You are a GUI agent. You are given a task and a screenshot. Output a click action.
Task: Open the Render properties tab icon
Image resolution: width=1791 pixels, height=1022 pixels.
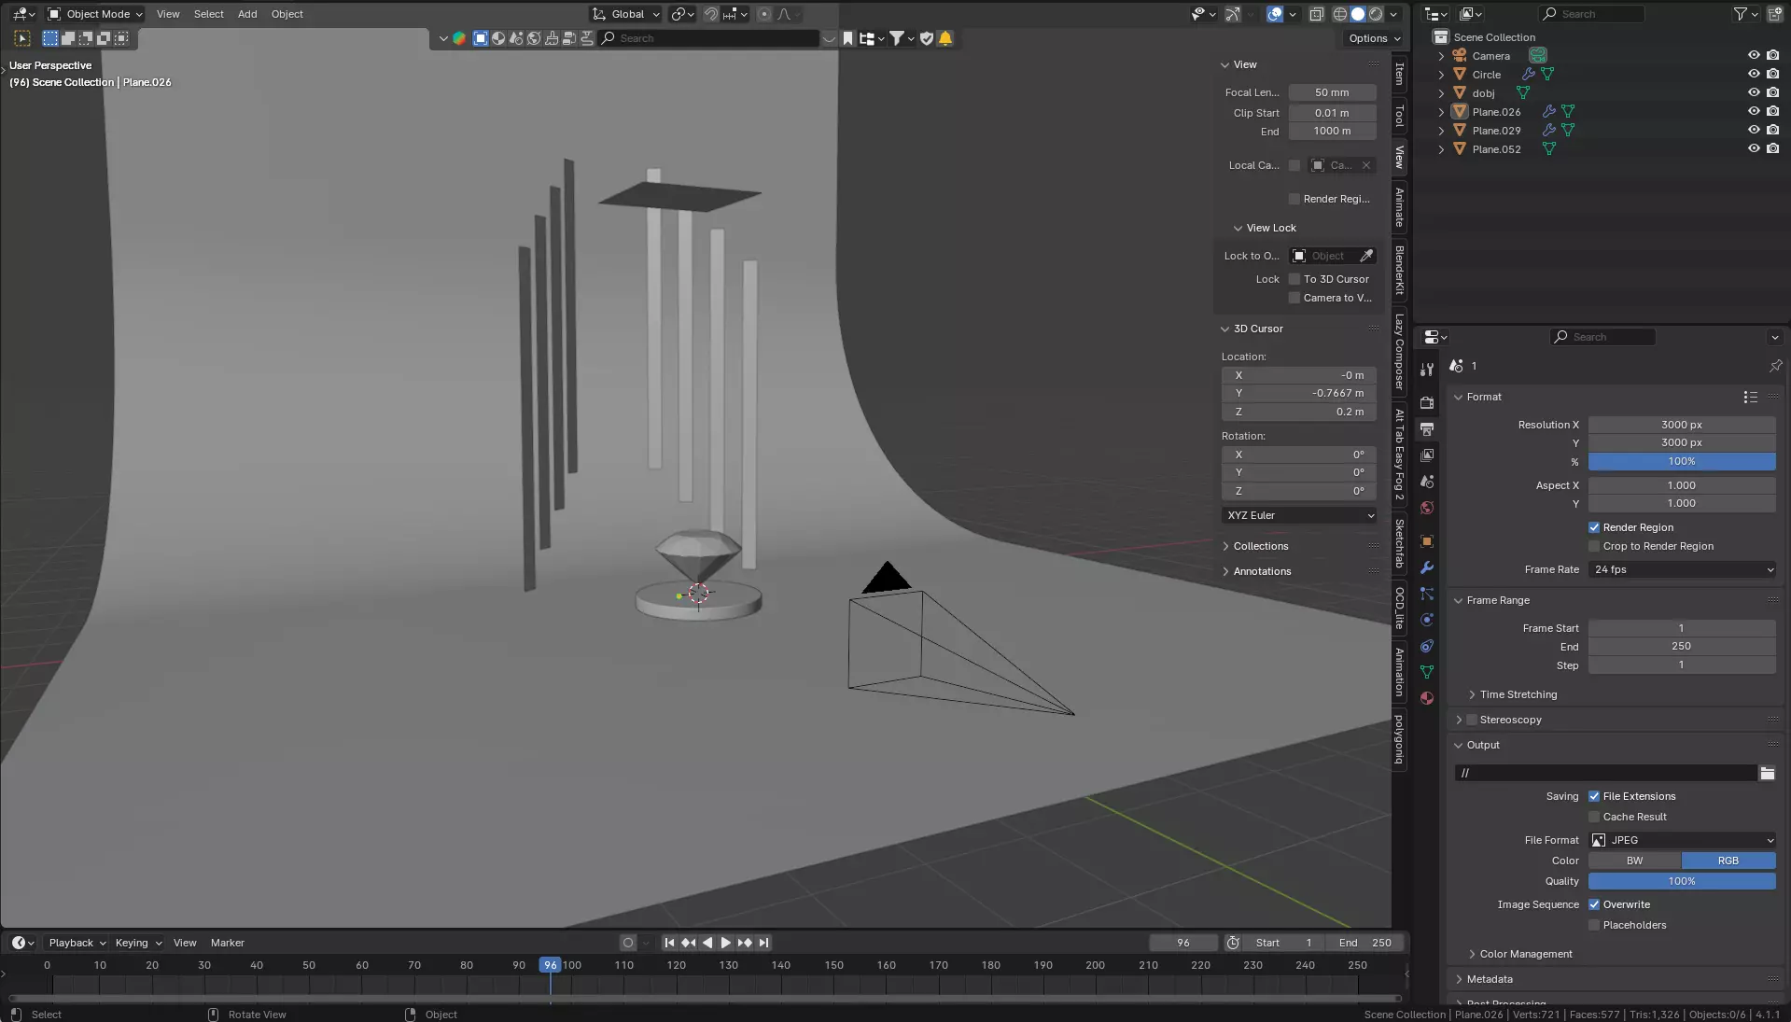[x=1427, y=403]
